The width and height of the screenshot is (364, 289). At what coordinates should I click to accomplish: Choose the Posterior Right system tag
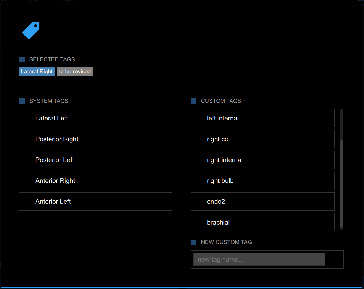pyautogui.click(x=95, y=139)
